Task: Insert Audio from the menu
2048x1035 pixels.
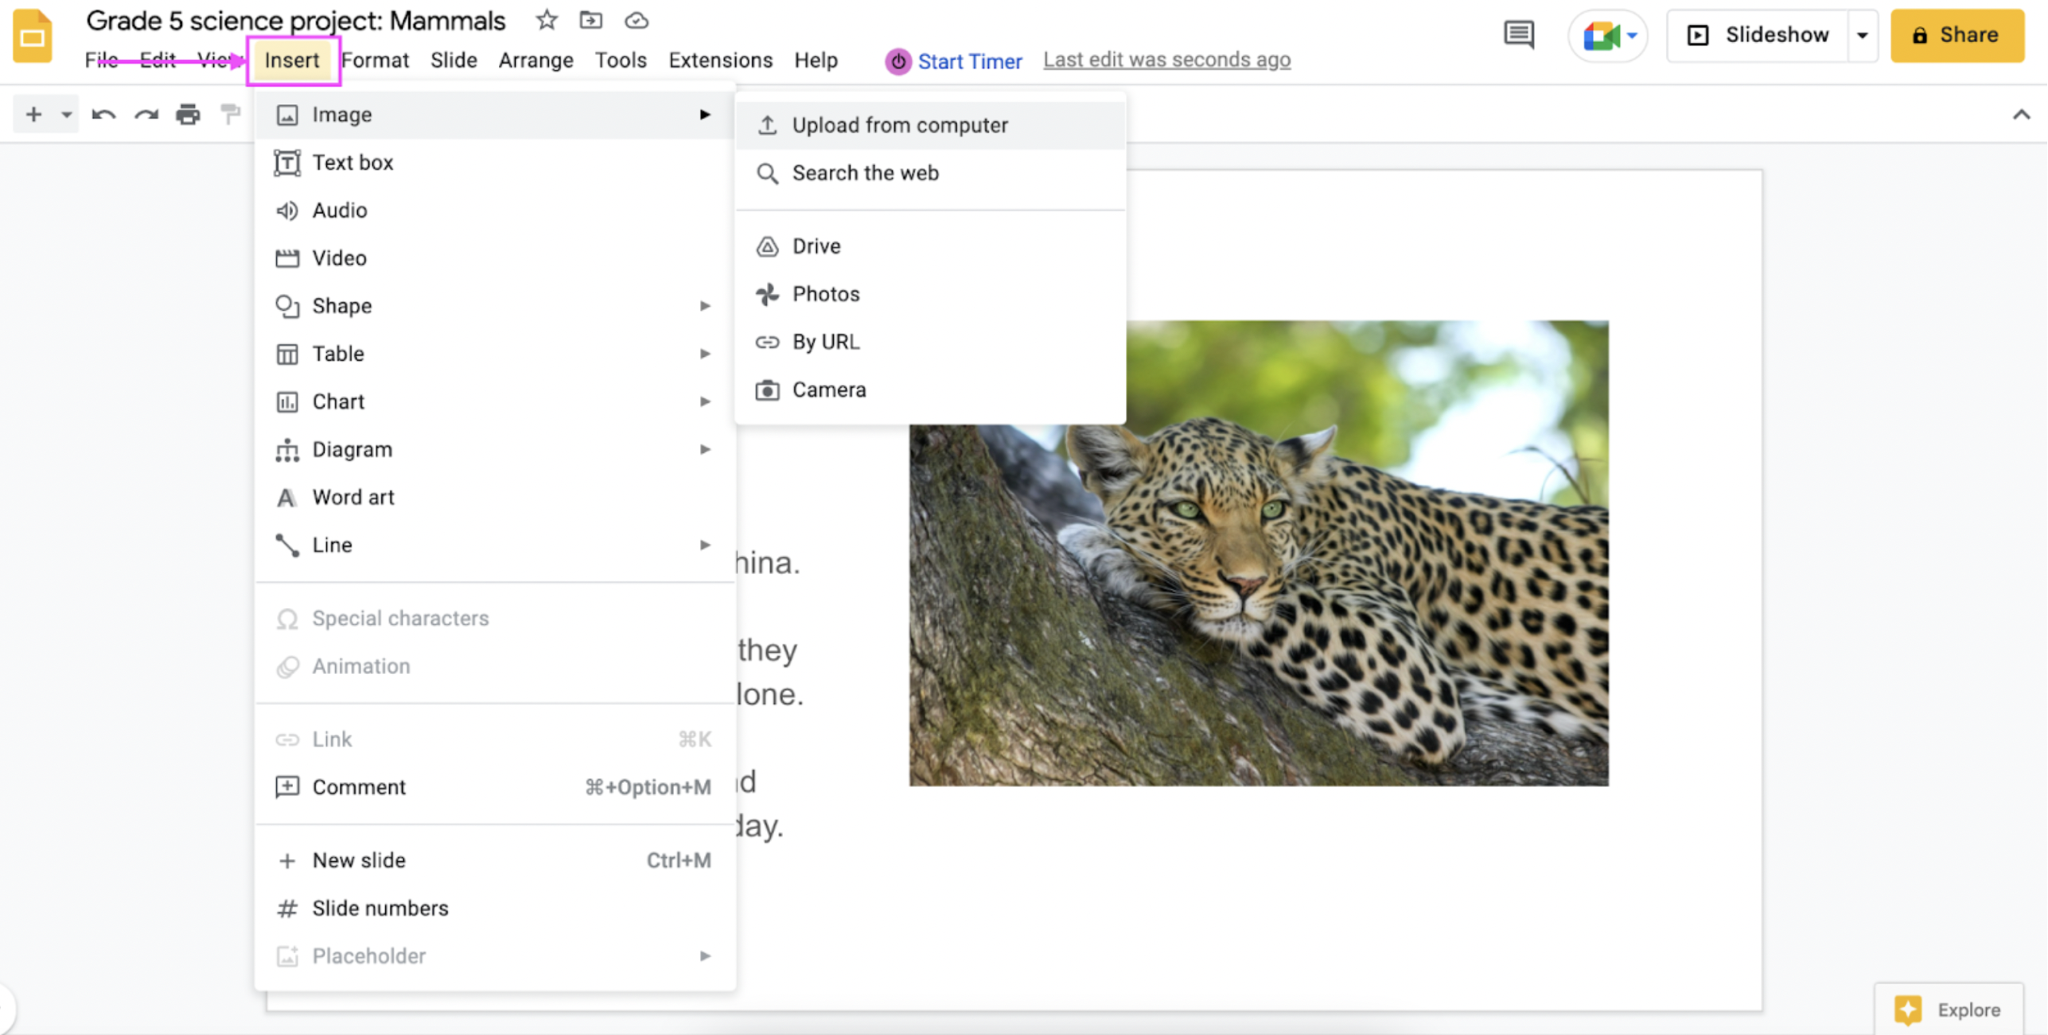Action: (x=495, y=210)
